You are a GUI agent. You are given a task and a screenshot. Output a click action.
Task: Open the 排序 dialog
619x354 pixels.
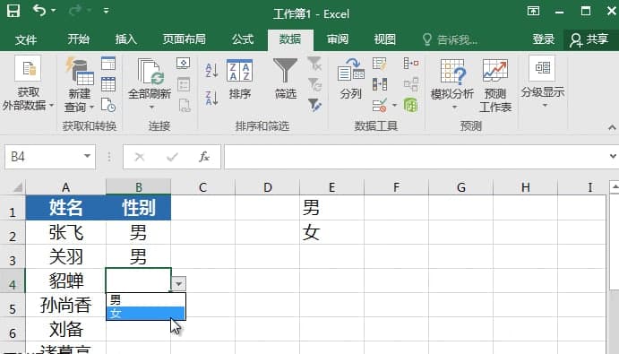(x=239, y=80)
